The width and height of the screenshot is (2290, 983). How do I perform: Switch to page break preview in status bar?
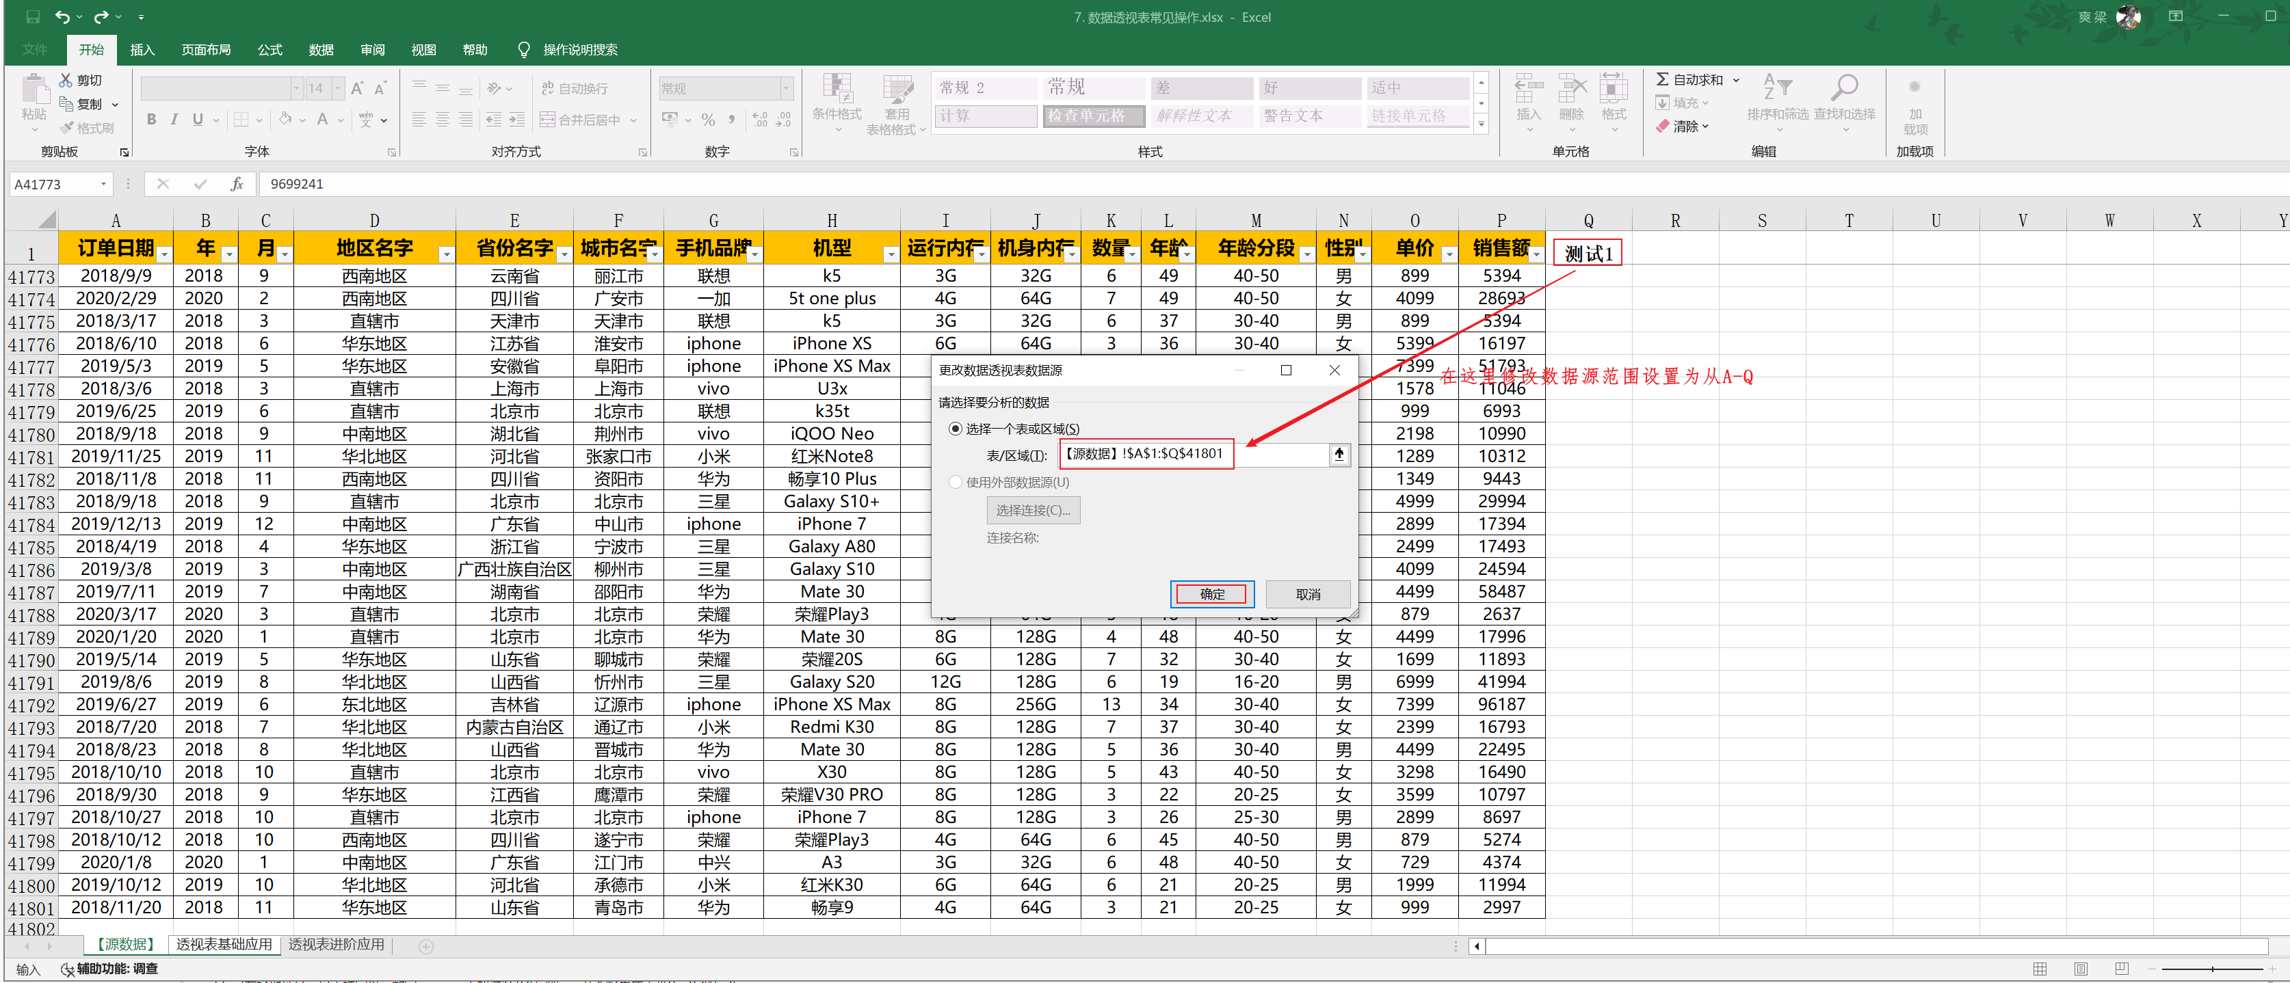tap(2122, 969)
